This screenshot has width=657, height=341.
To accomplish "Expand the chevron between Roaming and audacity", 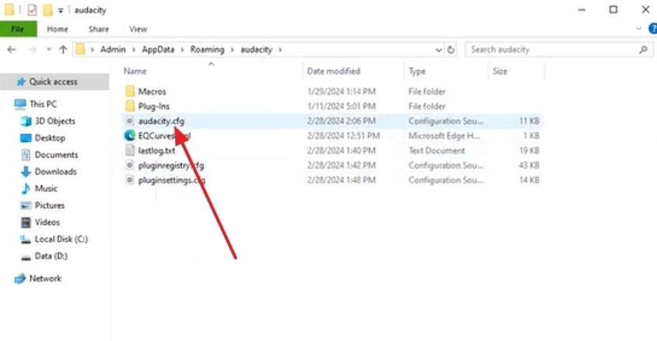I will click(232, 50).
